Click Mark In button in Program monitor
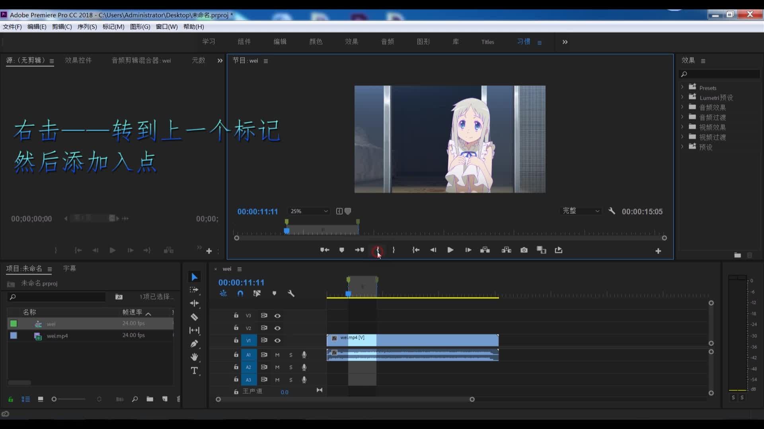Viewport: 764px width, 429px height. click(377, 250)
